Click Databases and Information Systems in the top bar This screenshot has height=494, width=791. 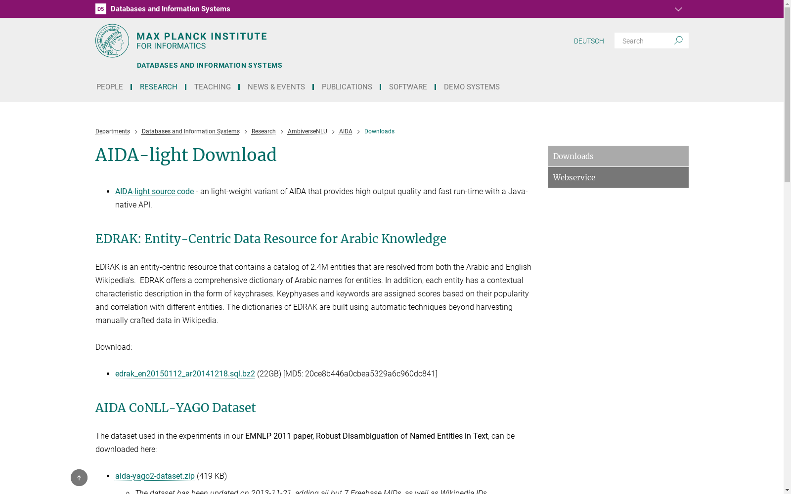(171, 9)
